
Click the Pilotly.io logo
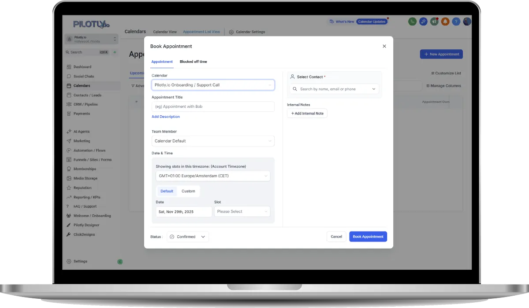coord(91,24)
